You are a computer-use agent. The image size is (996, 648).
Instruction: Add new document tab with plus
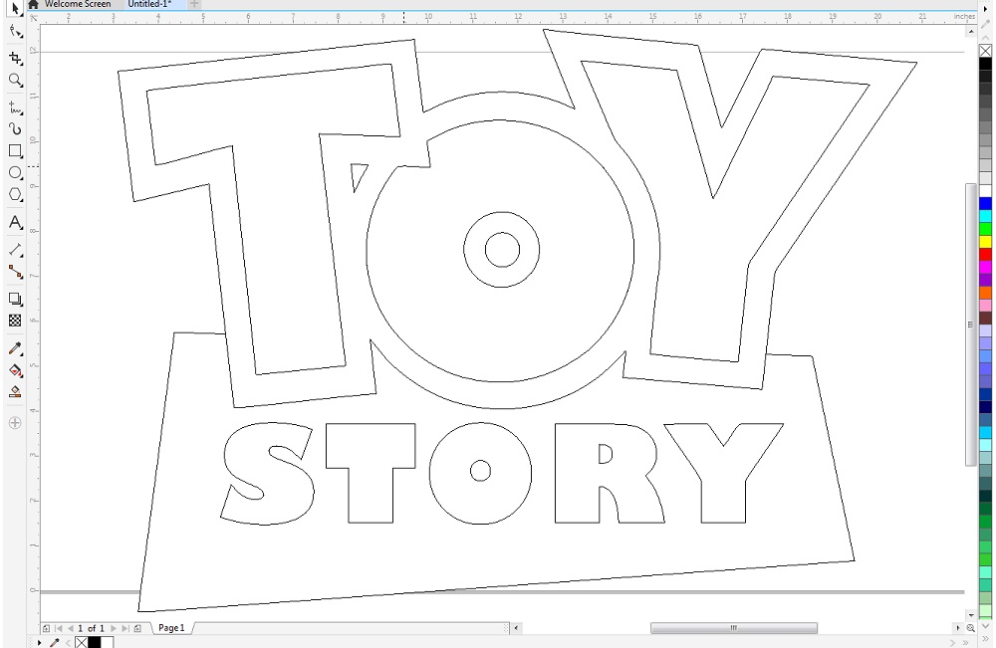pyautogui.click(x=194, y=4)
